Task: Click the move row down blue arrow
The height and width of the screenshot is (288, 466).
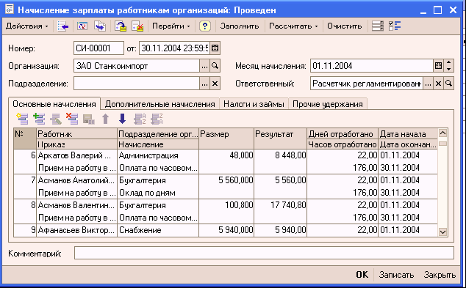Action: point(122,119)
